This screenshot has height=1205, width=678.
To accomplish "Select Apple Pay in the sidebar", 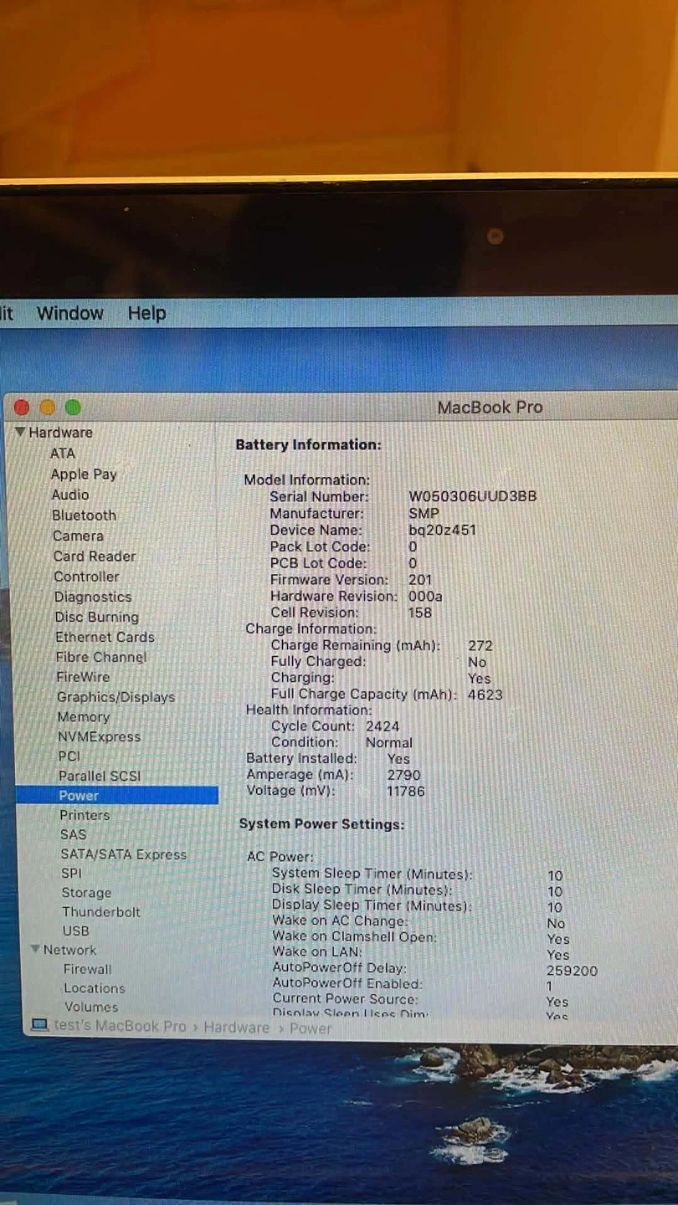I will click(x=84, y=474).
